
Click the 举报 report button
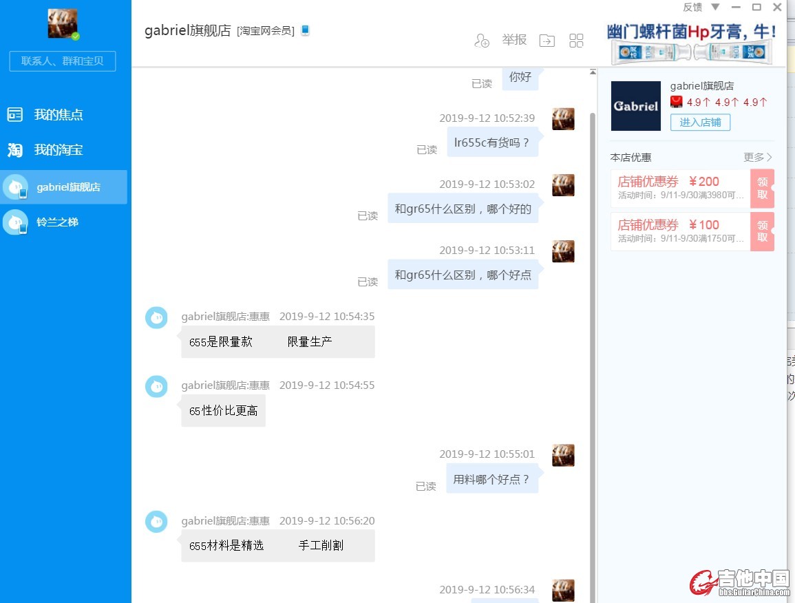click(x=514, y=40)
